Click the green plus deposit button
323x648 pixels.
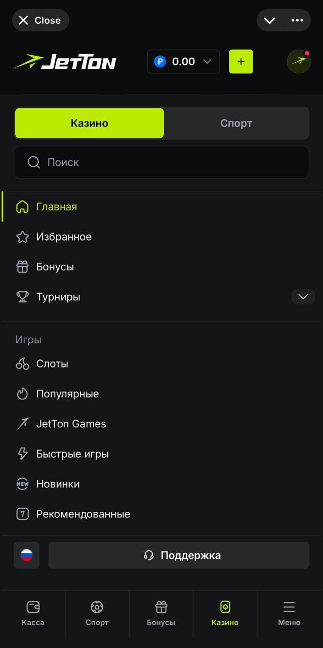241,61
